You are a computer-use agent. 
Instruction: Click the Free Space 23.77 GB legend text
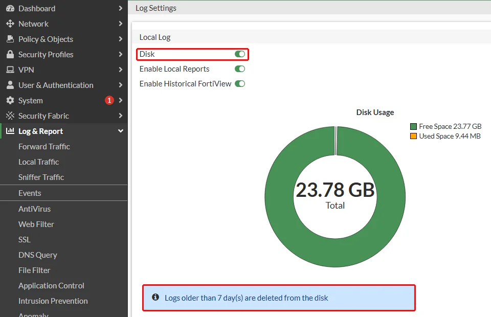pyautogui.click(x=450, y=126)
